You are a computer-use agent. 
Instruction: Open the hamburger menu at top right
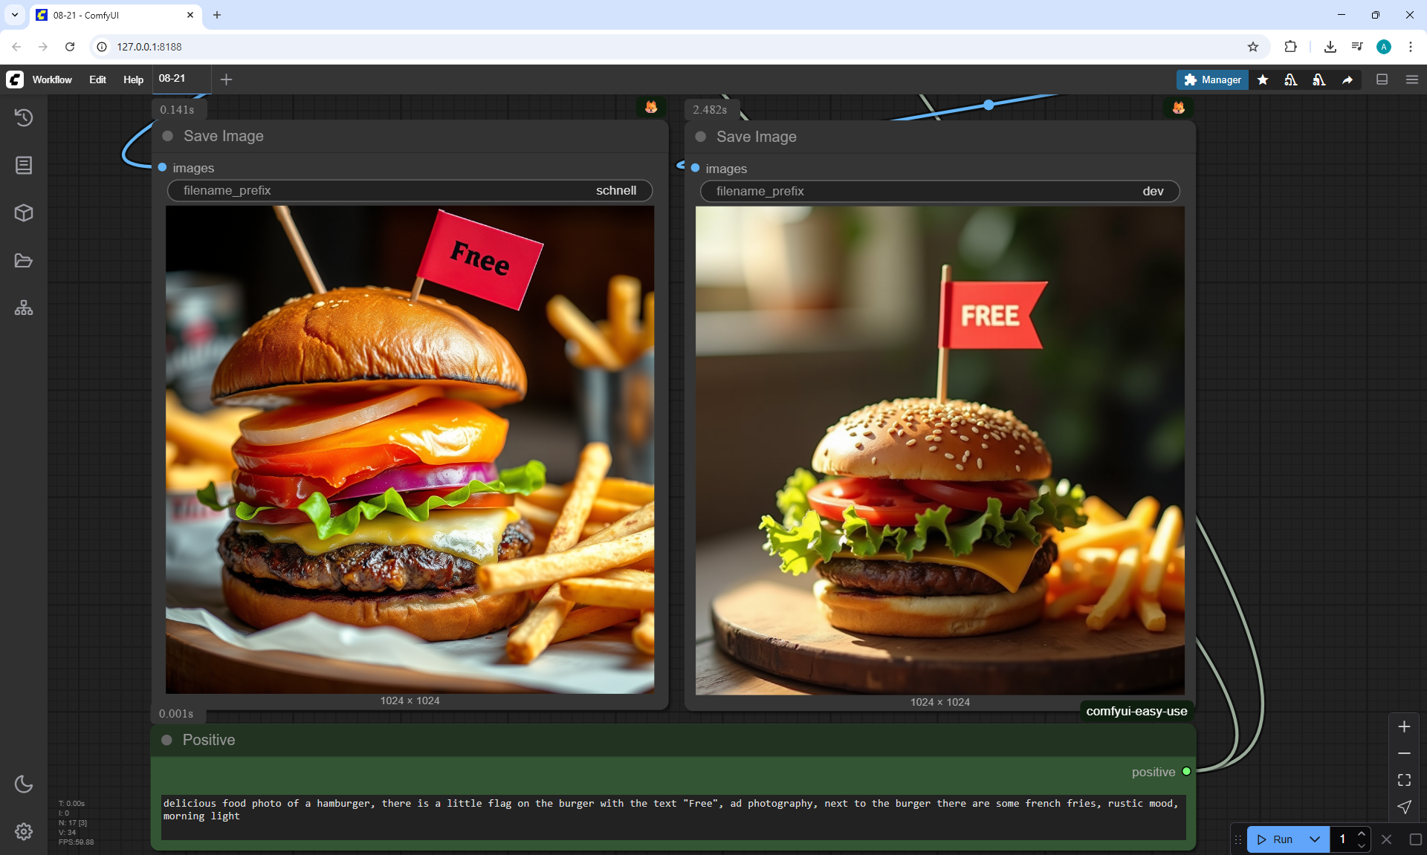tap(1412, 79)
